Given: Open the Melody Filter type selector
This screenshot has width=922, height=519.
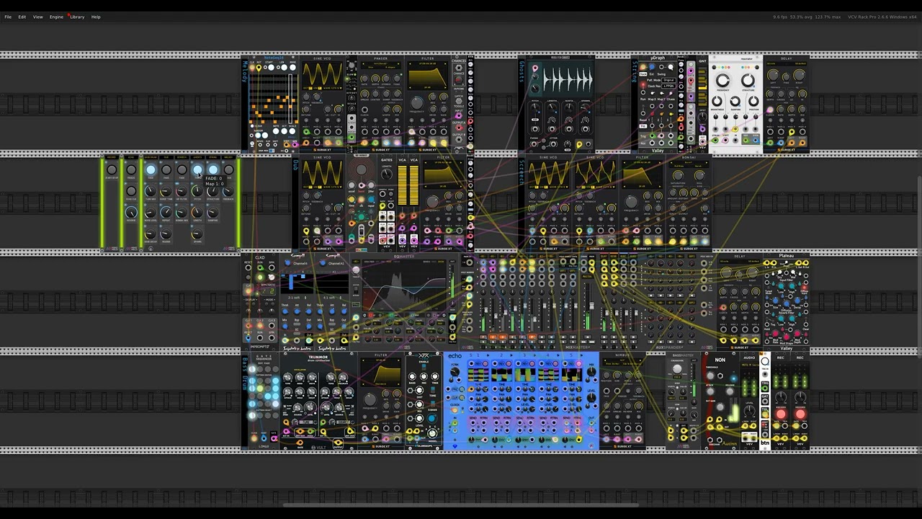Looking at the screenshot, I should point(427,63).
